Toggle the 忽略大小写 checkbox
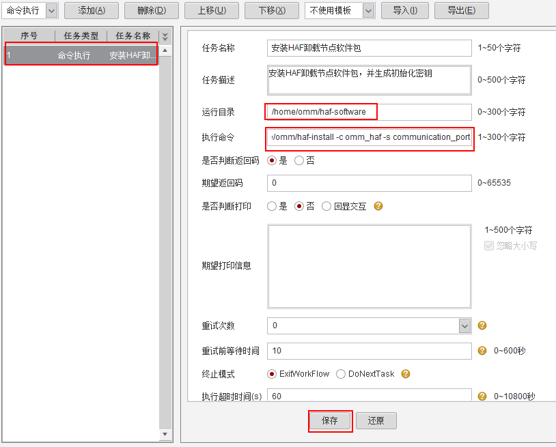Screen dimensions: 556x447 click(489, 246)
